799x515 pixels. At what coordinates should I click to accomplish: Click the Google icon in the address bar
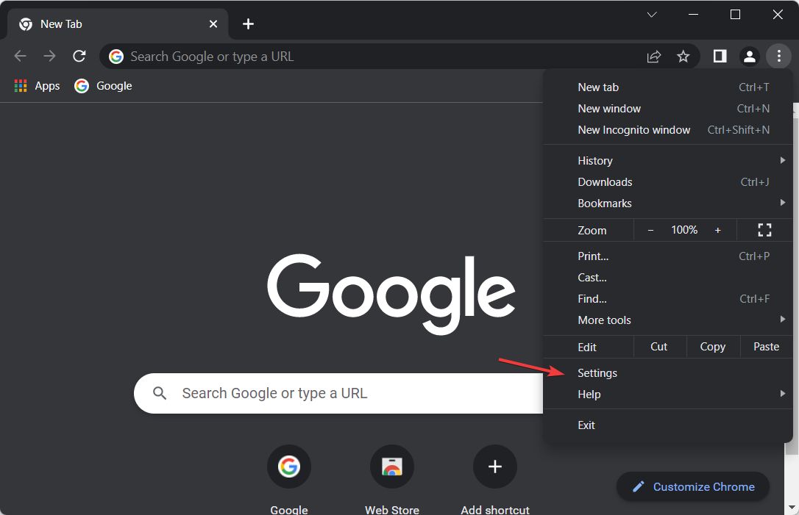[116, 57]
